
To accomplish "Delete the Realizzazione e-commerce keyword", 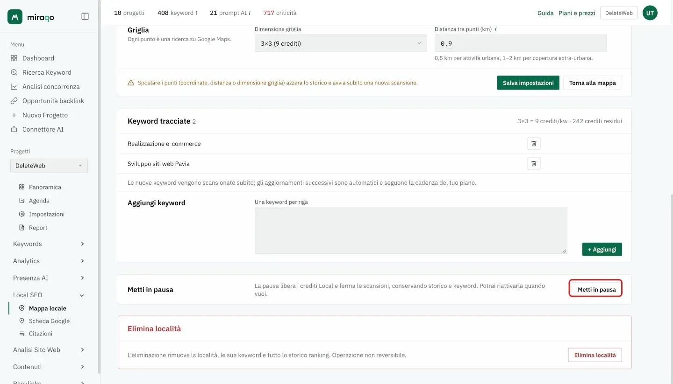I will 534,144.
